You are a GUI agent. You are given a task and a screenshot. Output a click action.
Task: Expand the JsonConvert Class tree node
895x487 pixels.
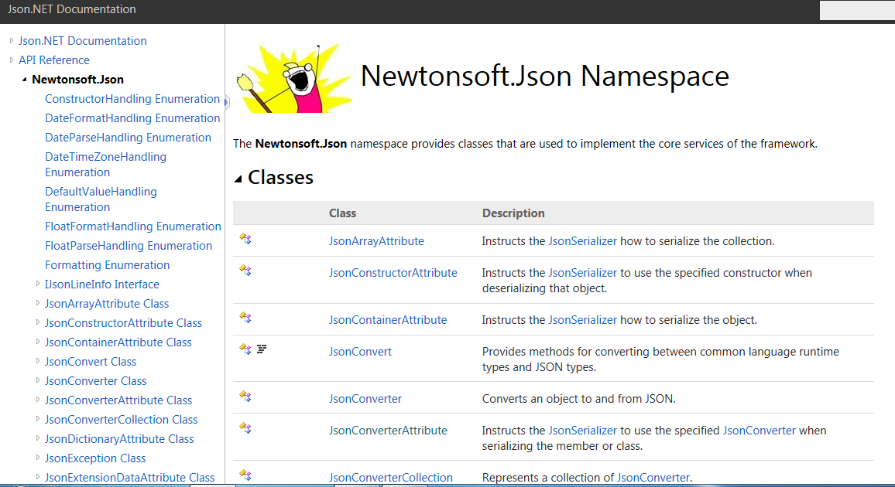point(39,361)
